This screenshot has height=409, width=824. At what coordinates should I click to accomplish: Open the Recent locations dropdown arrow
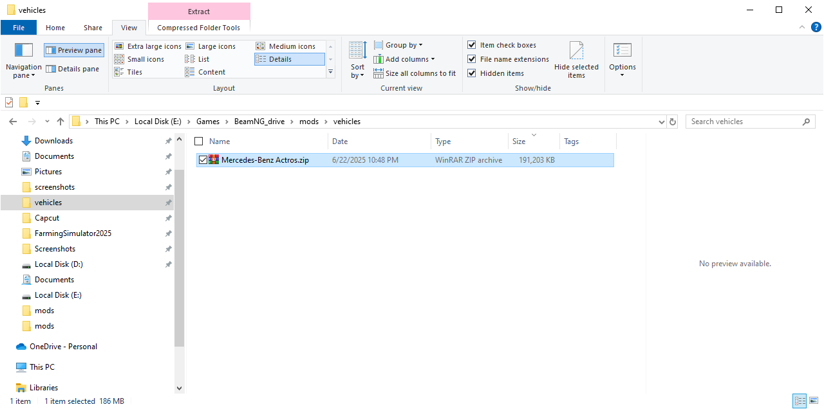pyautogui.click(x=47, y=122)
